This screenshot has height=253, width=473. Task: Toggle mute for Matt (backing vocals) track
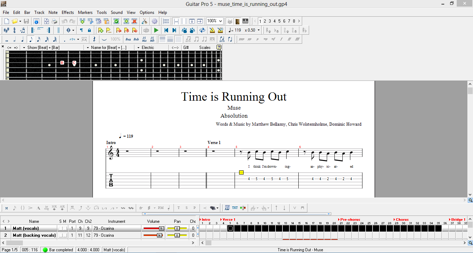pos(65,235)
